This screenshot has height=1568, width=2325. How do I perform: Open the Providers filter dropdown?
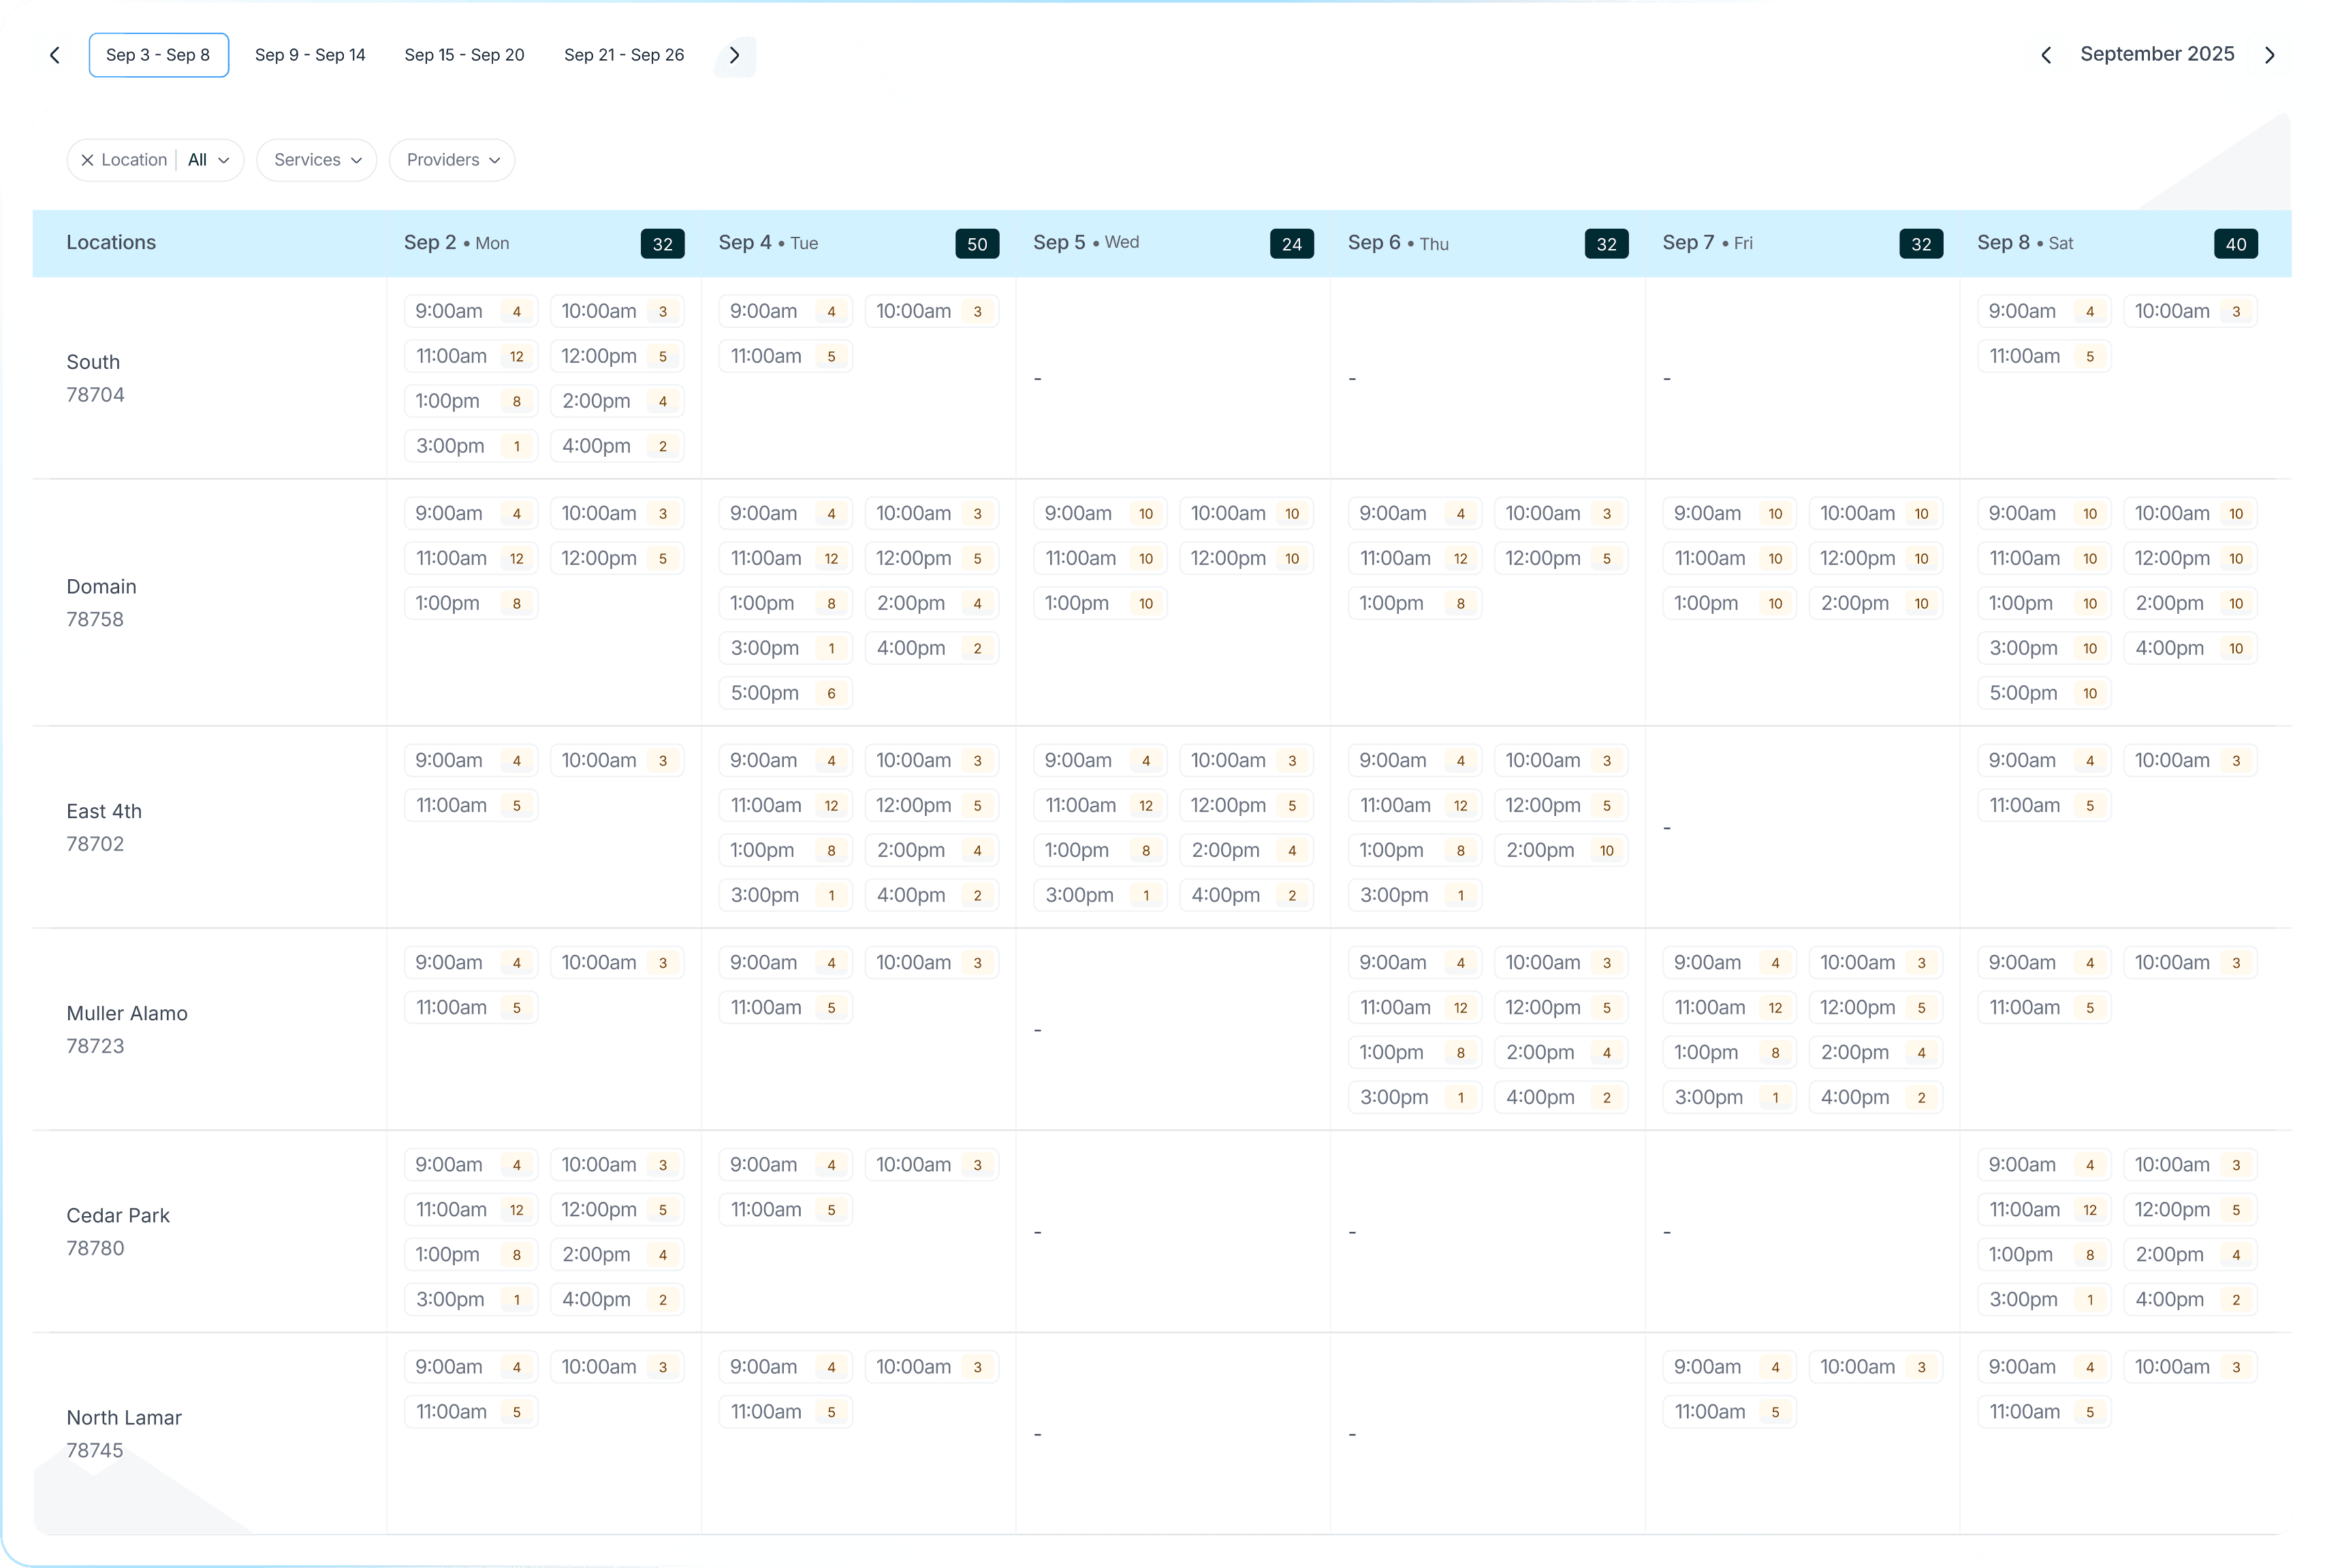tap(452, 160)
